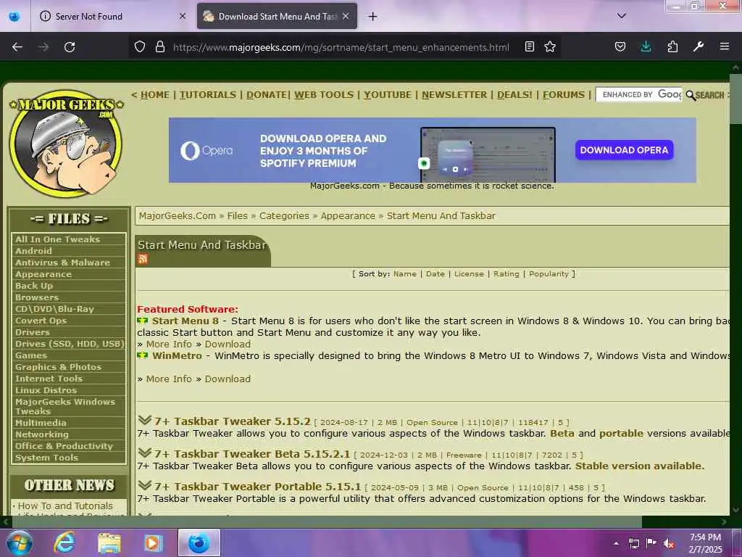Open the DEALS! navigation link
742x557 pixels.
tap(514, 95)
